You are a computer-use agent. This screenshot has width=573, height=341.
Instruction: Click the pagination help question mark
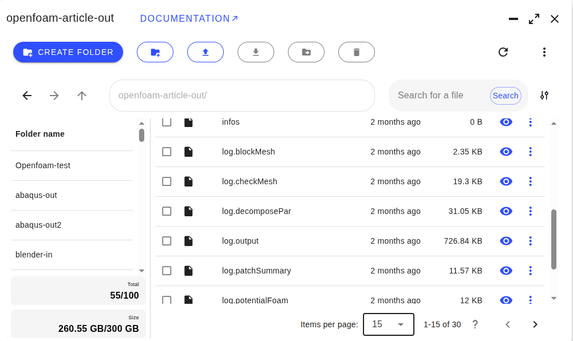[x=475, y=324]
